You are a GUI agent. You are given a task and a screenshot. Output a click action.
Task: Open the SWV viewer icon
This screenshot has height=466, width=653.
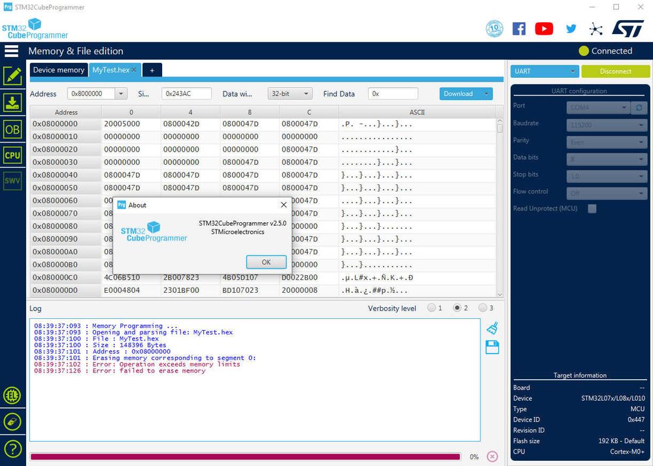[x=12, y=181]
